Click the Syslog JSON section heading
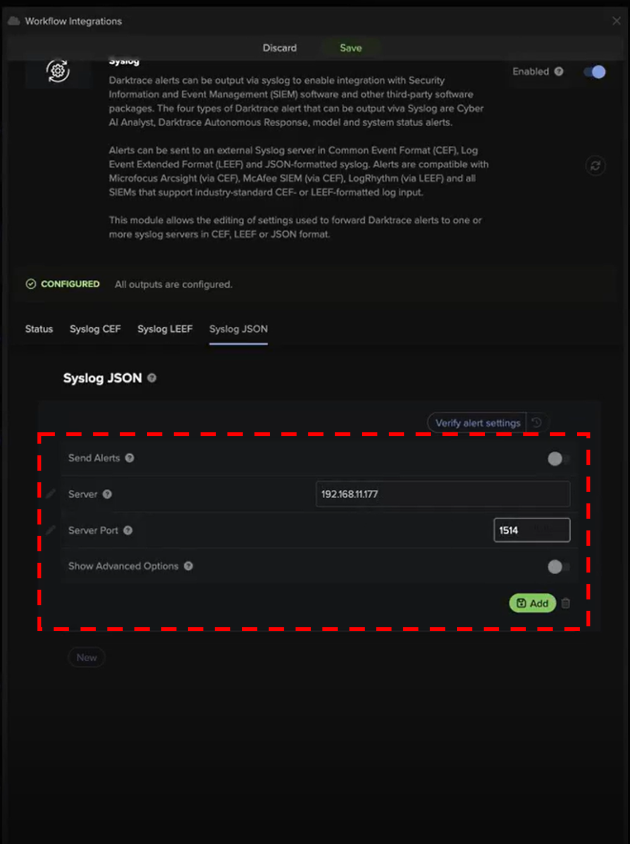The width and height of the screenshot is (630, 844). 102,378
